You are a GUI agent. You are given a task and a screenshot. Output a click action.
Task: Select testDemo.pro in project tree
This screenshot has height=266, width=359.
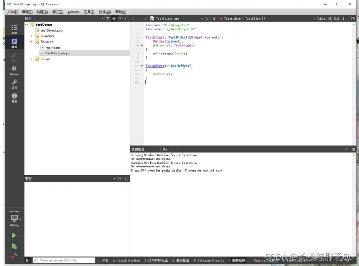click(51, 30)
